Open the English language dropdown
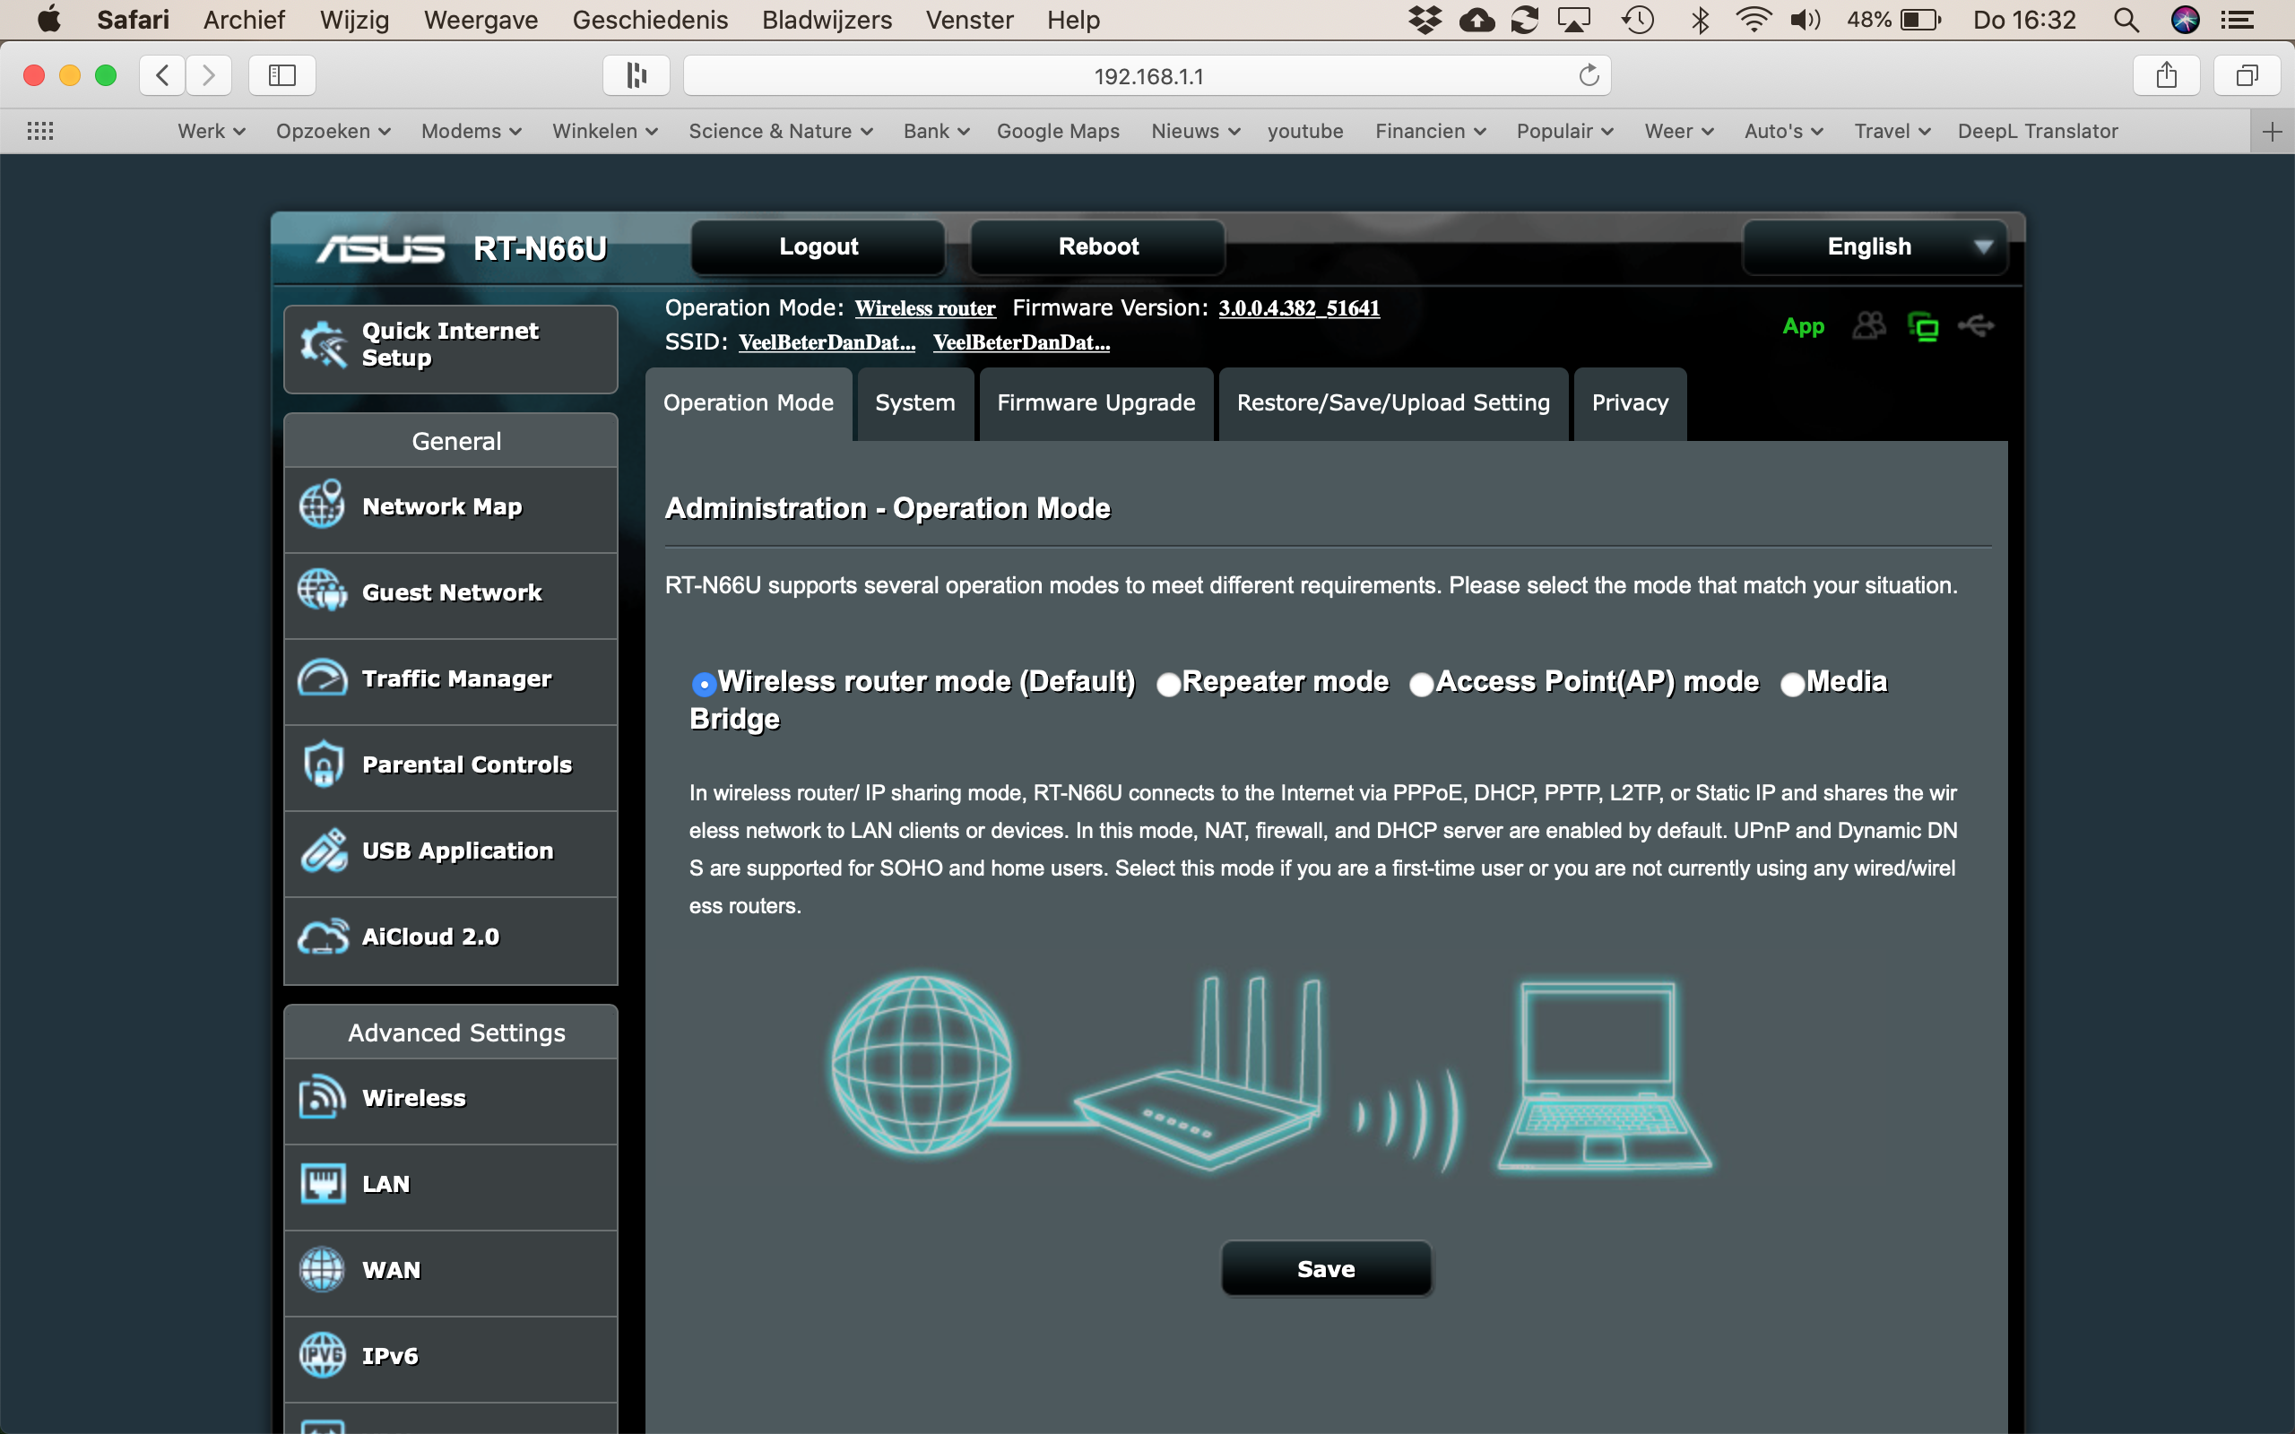The width and height of the screenshot is (2295, 1434). coord(1875,247)
